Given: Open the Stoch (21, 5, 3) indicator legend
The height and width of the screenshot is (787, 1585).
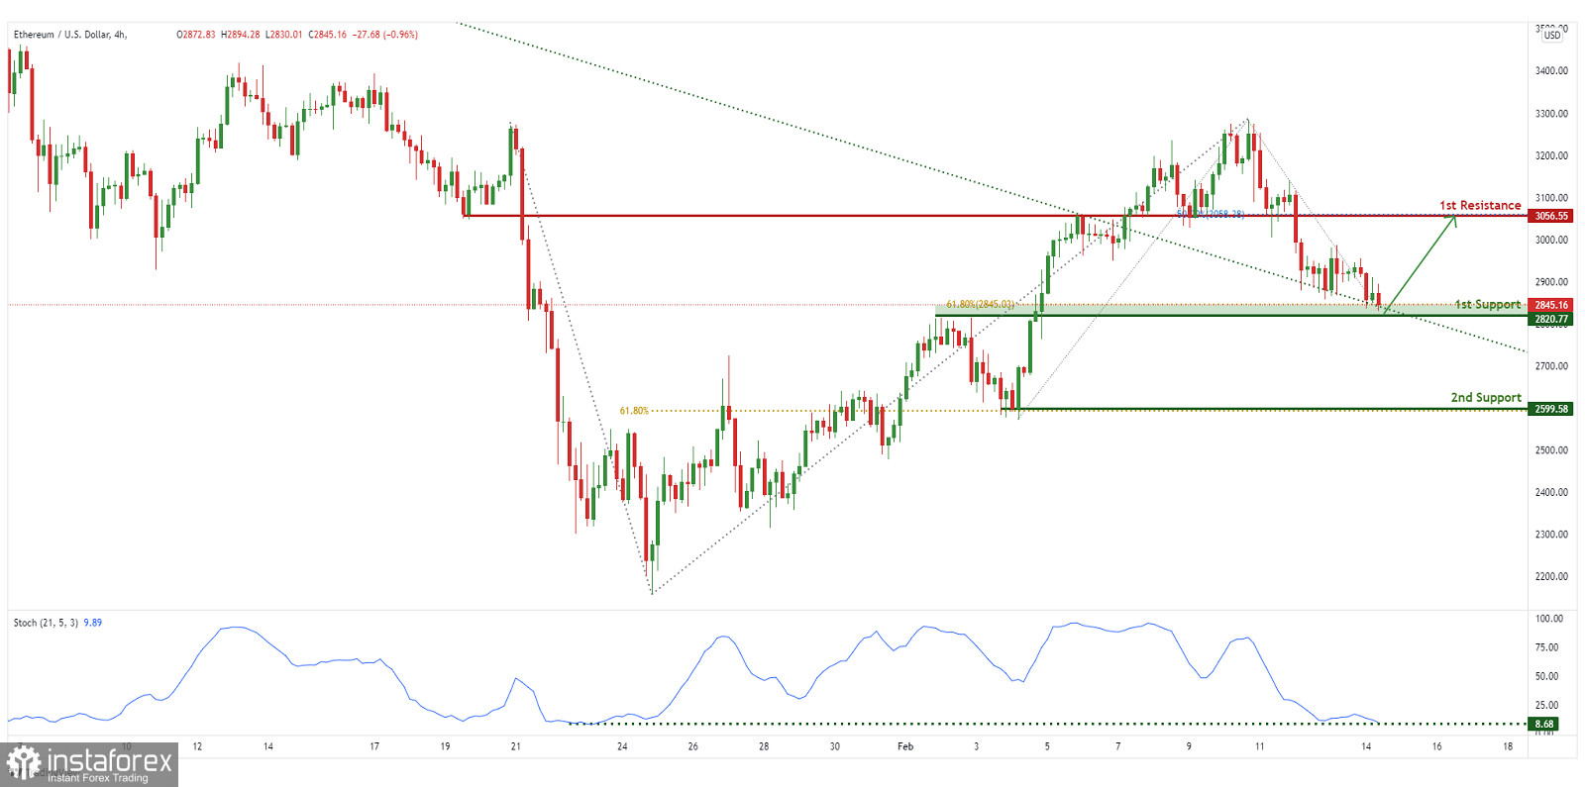Looking at the screenshot, I should tap(46, 623).
